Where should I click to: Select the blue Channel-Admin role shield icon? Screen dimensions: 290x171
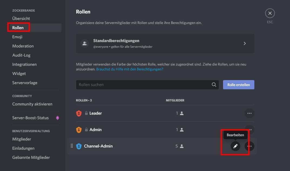click(x=79, y=146)
